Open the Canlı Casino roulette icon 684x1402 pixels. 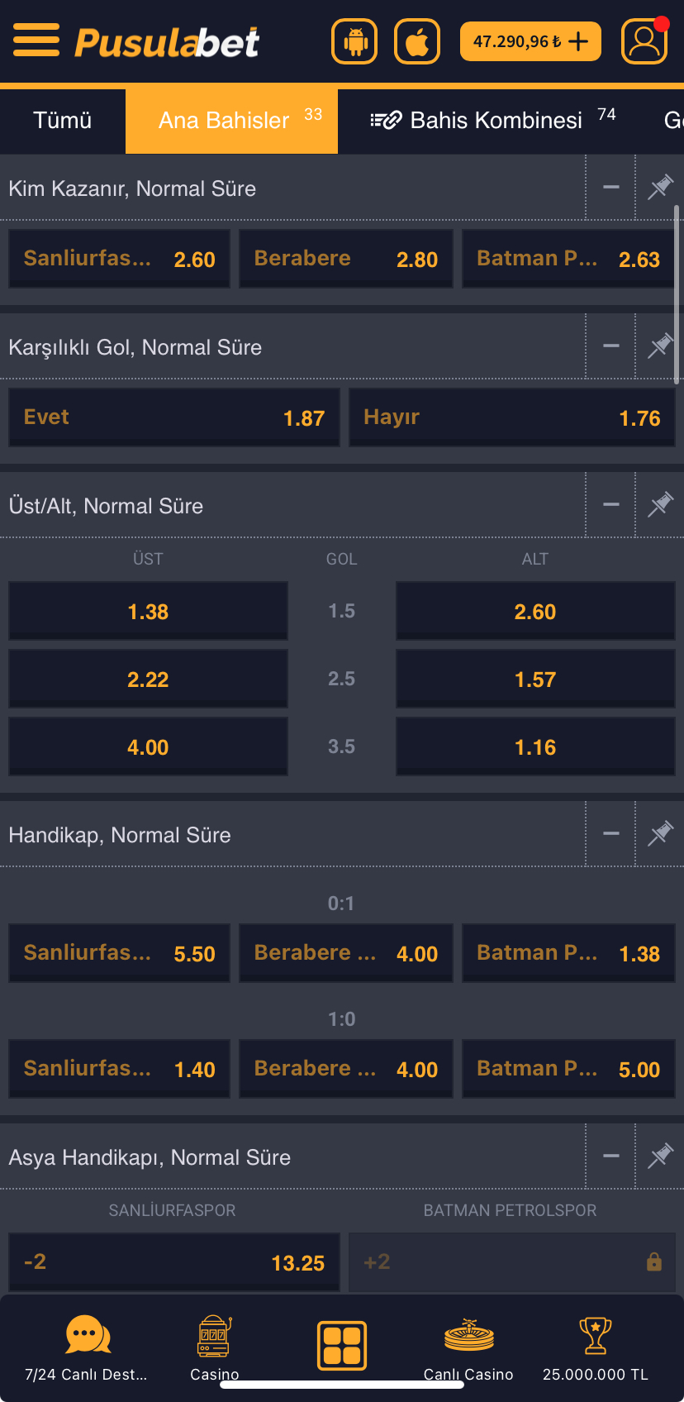coord(468,1336)
